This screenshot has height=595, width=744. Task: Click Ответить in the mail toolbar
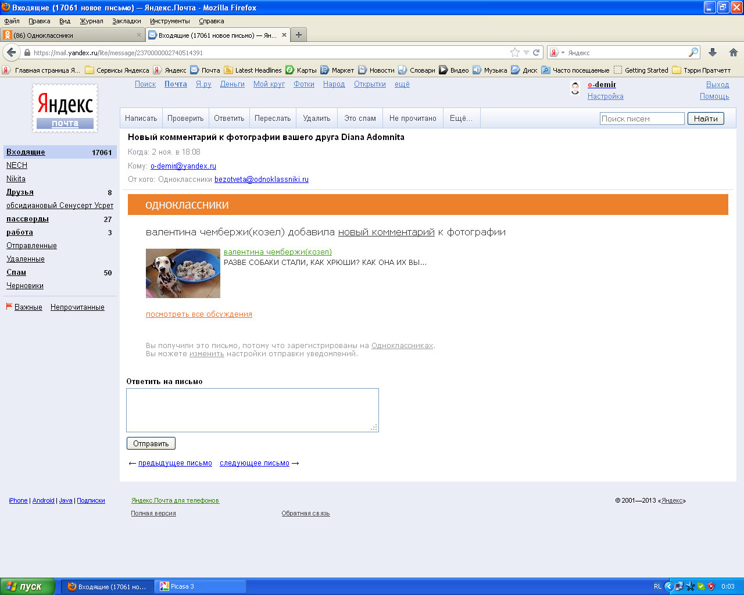pos(229,118)
